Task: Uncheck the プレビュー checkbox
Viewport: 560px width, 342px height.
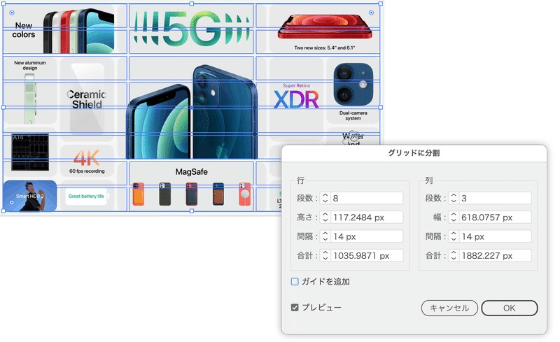Action: point(295,307)
